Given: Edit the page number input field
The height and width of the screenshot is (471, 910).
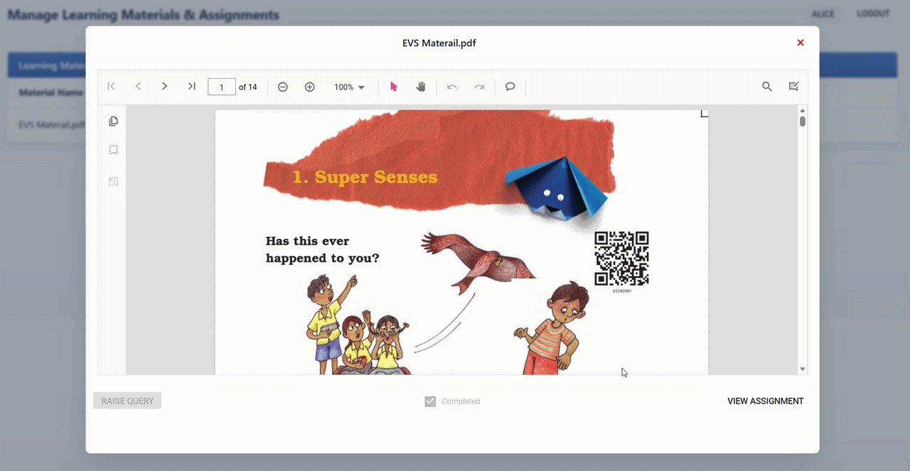Looking at the screenshot, I should click(221, 86).
